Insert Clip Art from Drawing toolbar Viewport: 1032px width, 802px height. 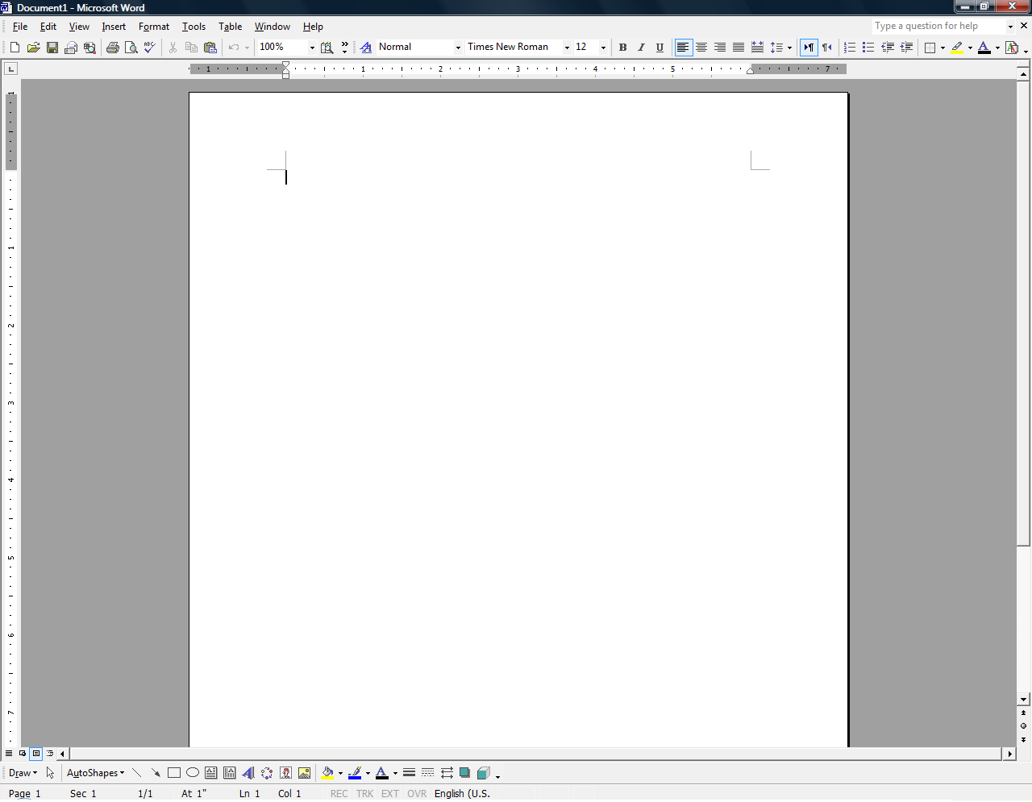[285, 773]
